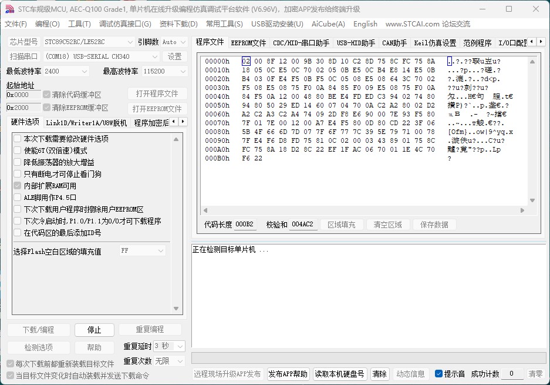Switch to USB-HID助手 tab
Image resolution: width=550 pixels, height=385 pixels.
click(356, 43)
